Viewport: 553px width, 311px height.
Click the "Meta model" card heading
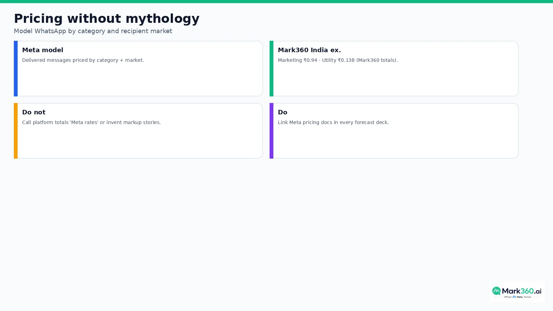43,50
